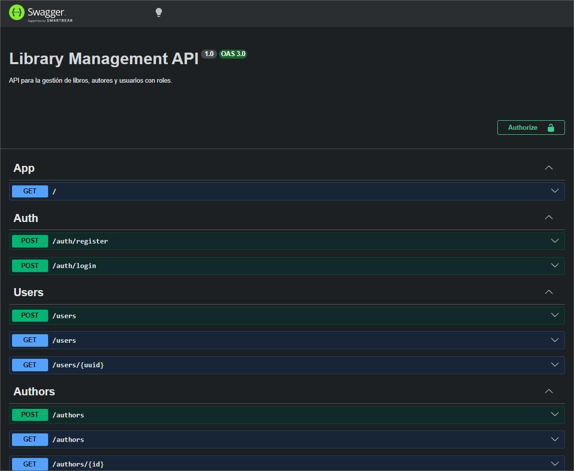Click the padlock icon in Authorize

click(551, 127)
